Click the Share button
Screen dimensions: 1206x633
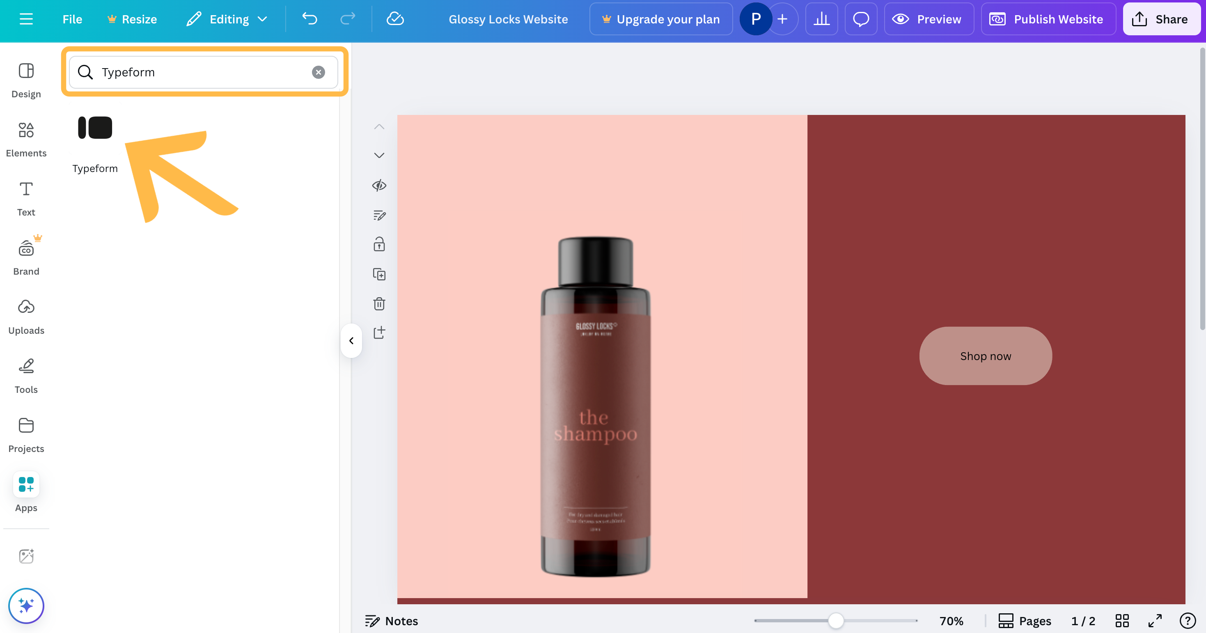[x=1162, y=19]
